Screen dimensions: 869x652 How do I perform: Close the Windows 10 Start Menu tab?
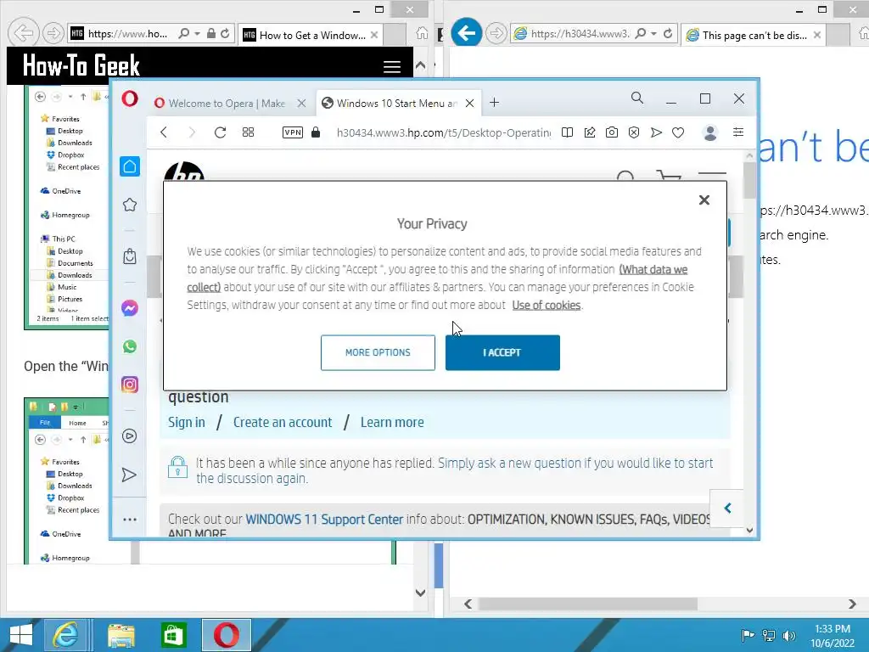pyautogui.click(x=469, y=103)
